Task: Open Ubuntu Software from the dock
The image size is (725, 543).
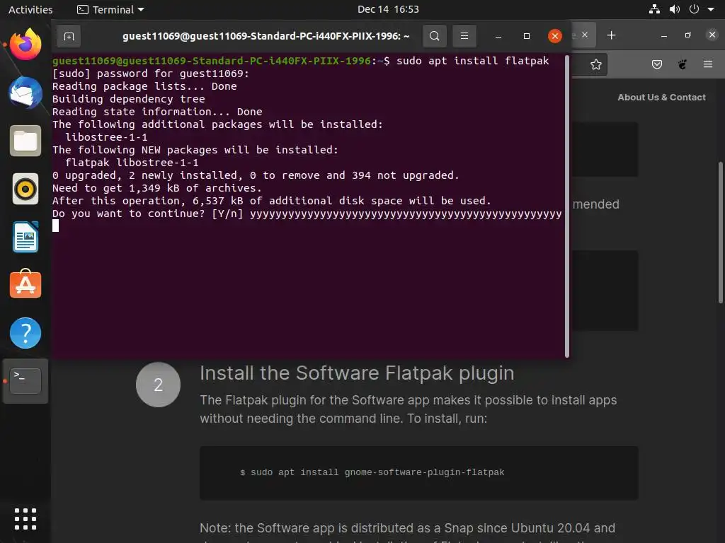Action: tap(25, 284)
